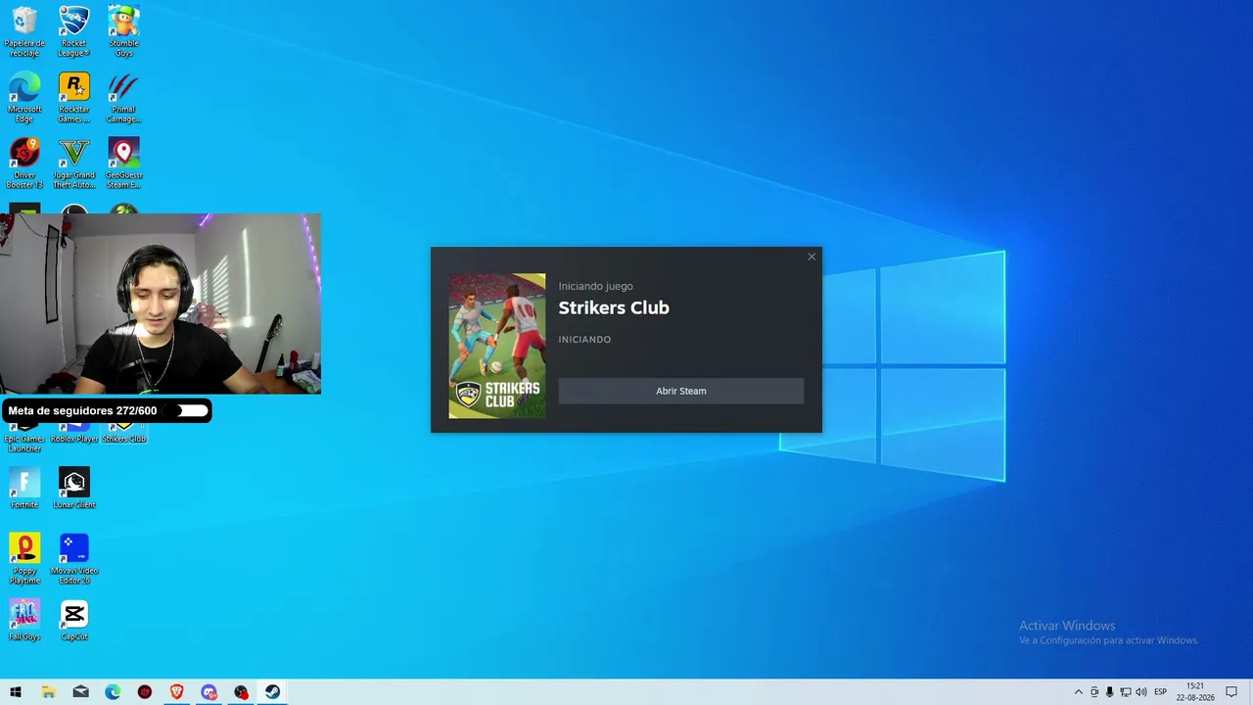Click the microphone tray icon
The image size is (1253, 705).
click(x=1109, y=692)
